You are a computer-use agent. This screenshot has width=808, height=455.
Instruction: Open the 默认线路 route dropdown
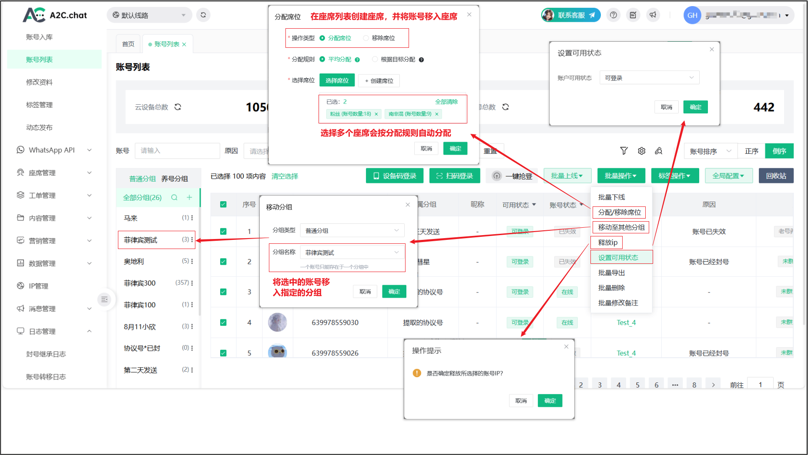pos(149,15)
